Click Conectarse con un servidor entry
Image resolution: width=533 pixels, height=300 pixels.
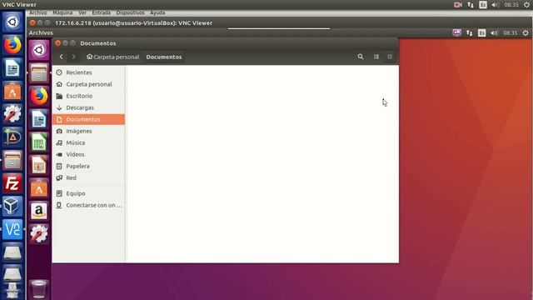pos(88,205)
